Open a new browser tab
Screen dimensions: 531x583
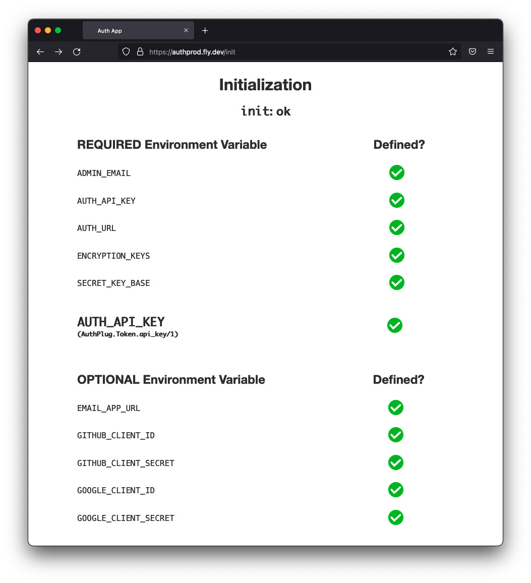[x=205, y=31]
